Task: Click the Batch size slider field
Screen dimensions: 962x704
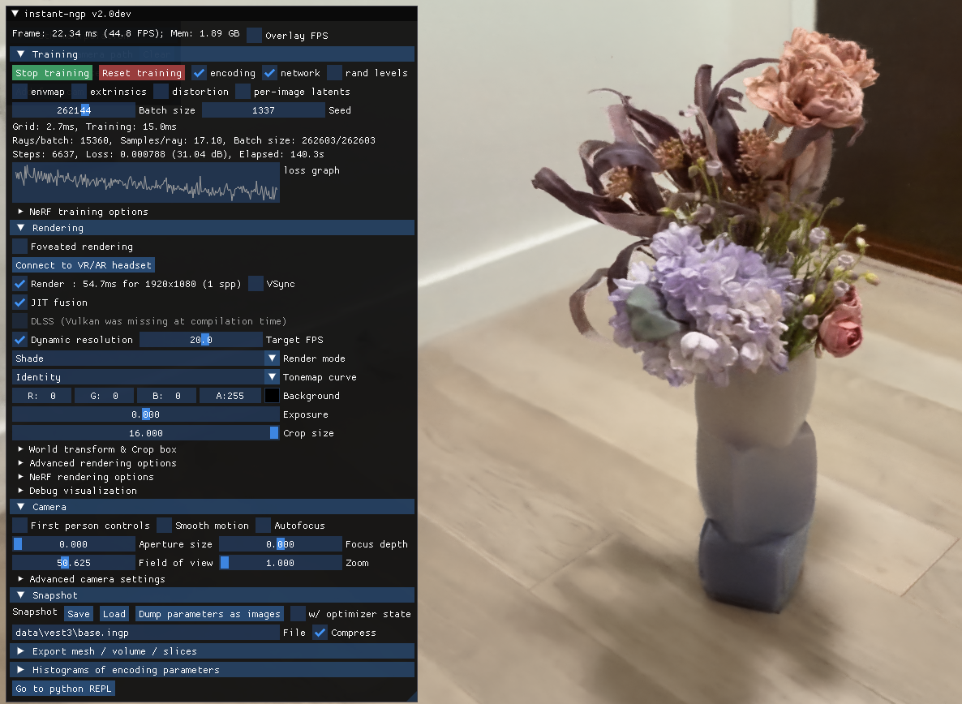Action: (x=74, y=110)
